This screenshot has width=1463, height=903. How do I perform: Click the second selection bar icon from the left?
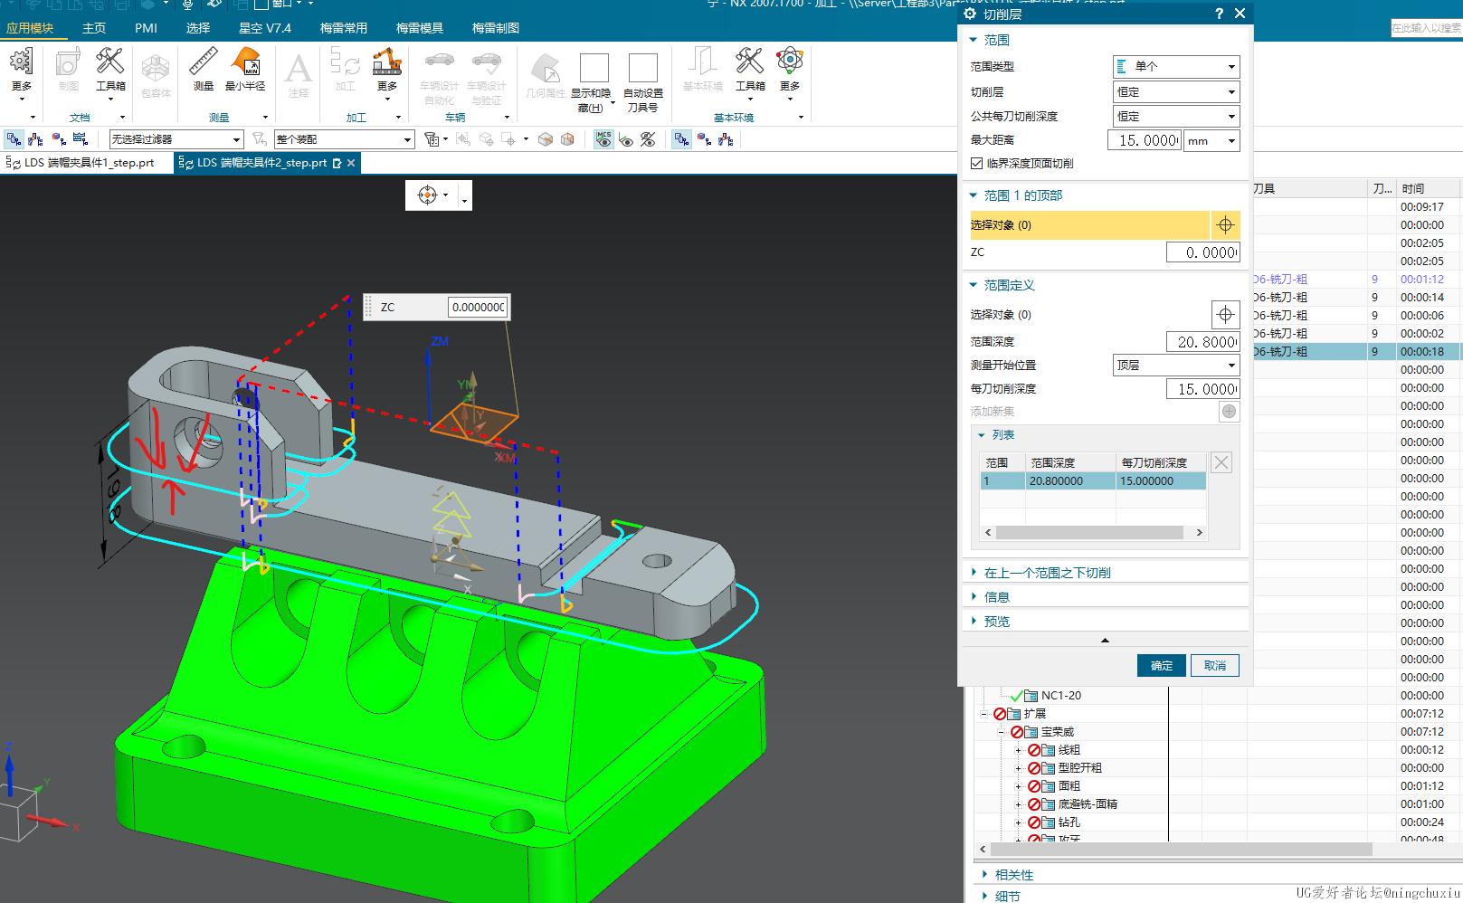tap(35, 139)
